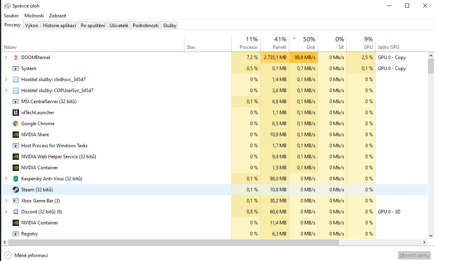Open the Po spuštění tab
The width and height of the screenshot is (454, 261).
[x=93, y=26]
